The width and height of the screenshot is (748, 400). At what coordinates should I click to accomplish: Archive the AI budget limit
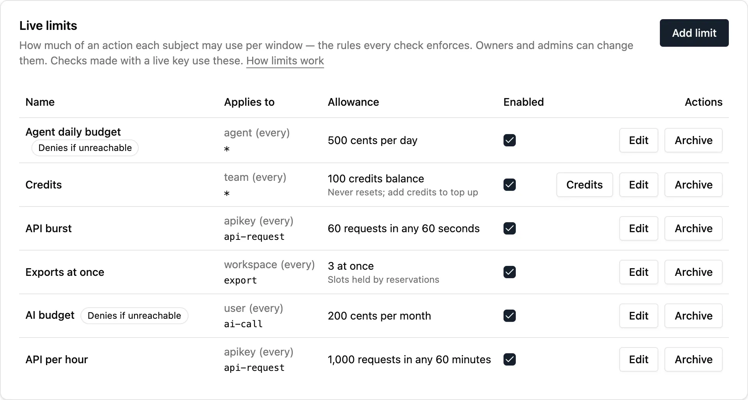[x=694, y=316]
